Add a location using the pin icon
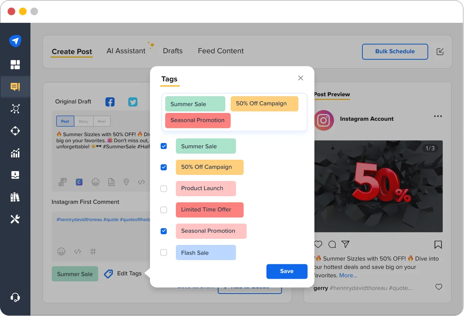This screenshot has width=464, height=316. (x=126, y=182)
